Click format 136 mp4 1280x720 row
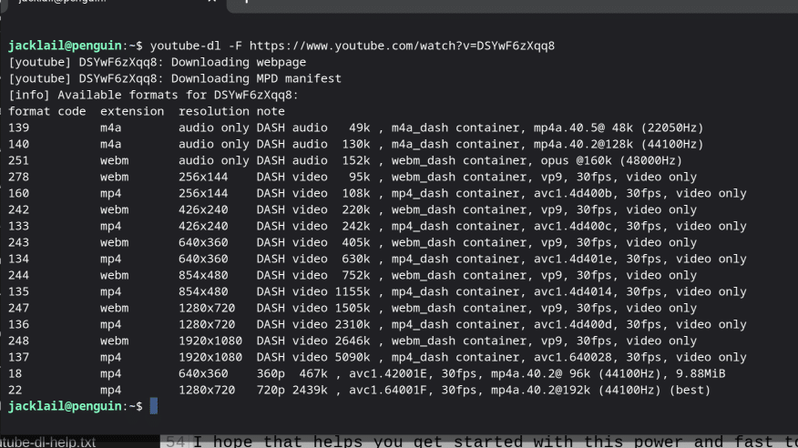The height and width of the screenshot is (448, 798). pos(377,324)
